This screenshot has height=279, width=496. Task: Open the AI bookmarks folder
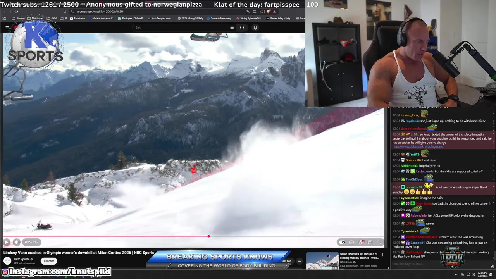pos(63,18)
